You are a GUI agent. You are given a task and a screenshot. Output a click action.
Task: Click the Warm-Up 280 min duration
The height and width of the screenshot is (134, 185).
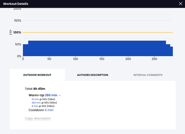pyautogui.click(x=51, y=95)
